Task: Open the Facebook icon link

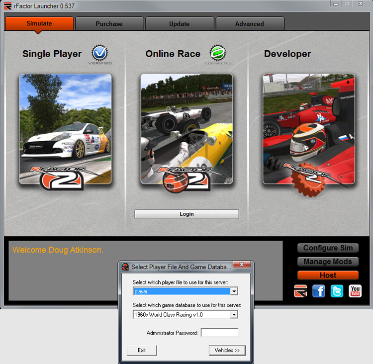Action: coord(319,291)
